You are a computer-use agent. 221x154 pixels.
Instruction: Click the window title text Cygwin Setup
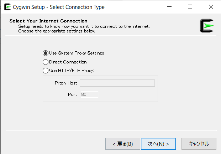[x=59, y=7]
